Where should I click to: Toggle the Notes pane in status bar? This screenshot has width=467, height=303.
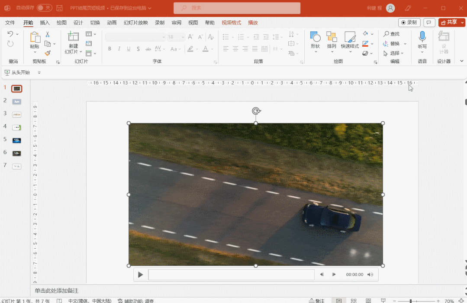point(317,301)
